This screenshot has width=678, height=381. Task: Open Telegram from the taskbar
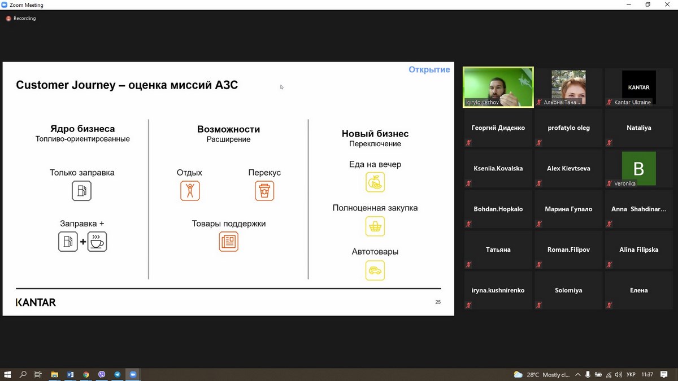(118, 374)
